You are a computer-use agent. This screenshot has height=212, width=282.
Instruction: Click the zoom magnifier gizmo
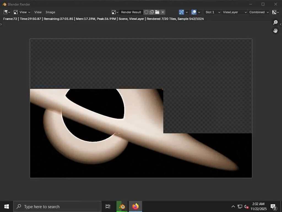[275, 22]
